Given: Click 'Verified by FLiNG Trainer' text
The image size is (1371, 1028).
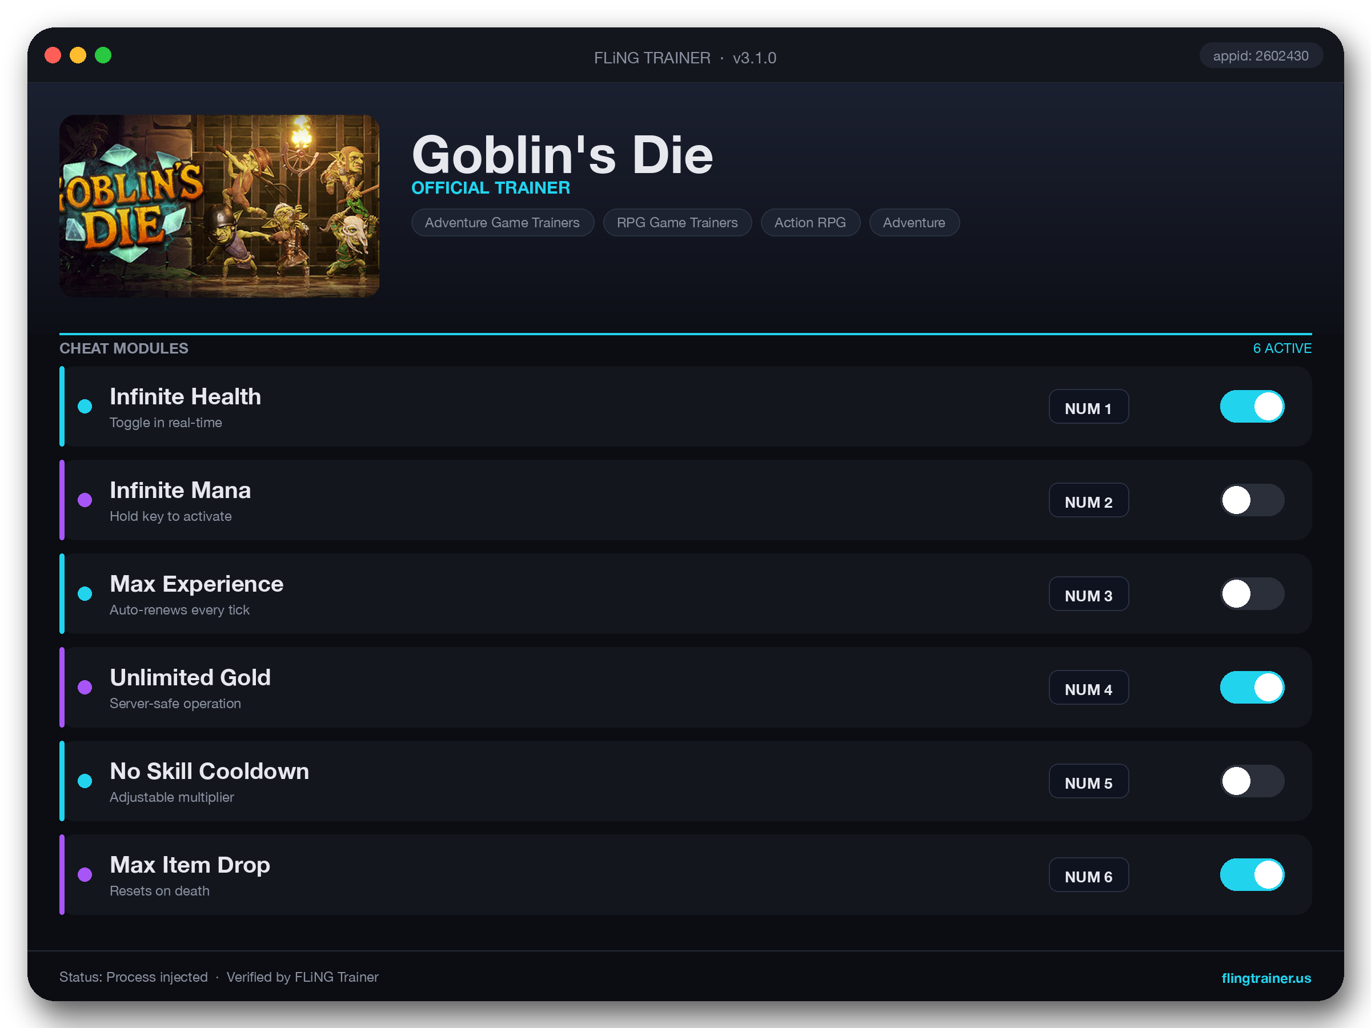Looking at the screenshot, I should click(x=302, y=977).
